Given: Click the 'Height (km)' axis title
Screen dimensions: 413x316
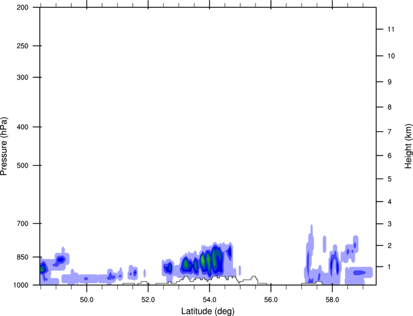Looking at the screenshot, I should point(408,146).
